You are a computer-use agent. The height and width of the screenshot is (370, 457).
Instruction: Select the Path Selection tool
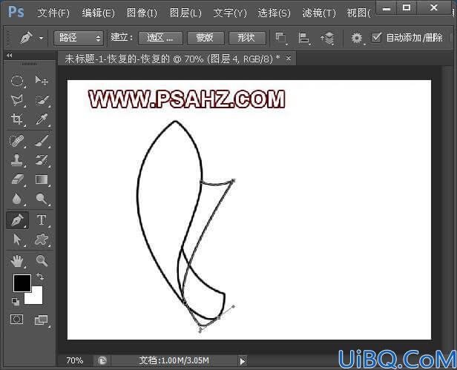coord(17,239)
